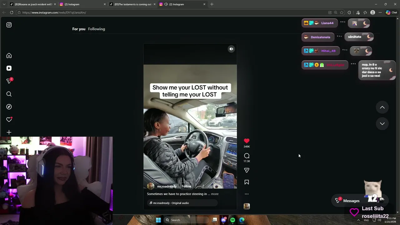400x225 pixels.
Task: Open comments on the reel
Action: [x=247, y=156]
